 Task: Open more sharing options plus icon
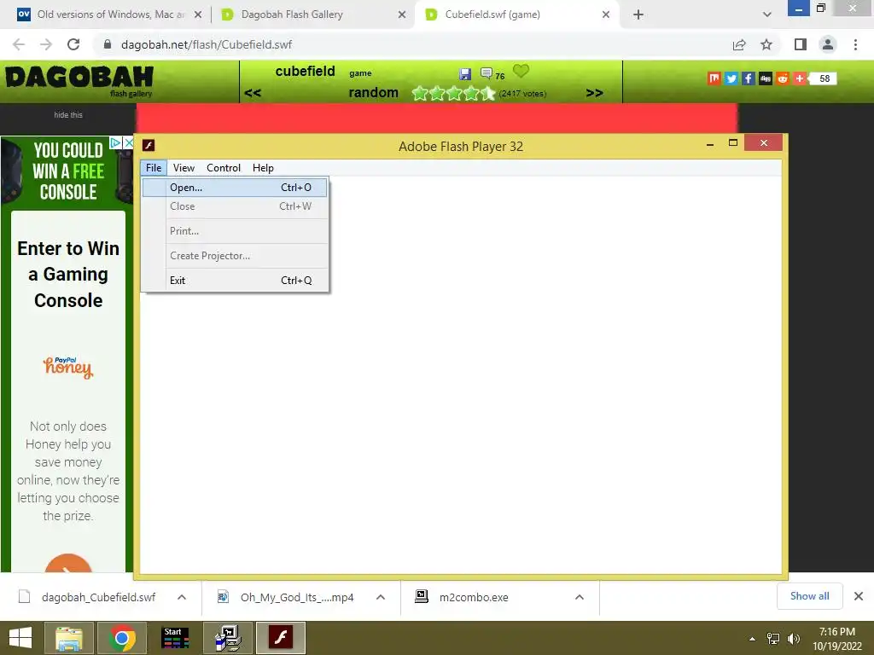click(799, 78)
